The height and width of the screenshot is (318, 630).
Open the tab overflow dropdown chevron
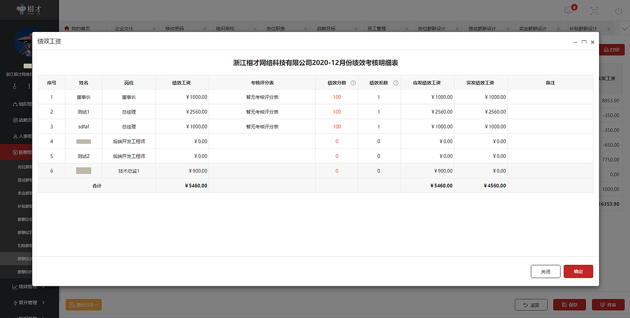(624, 29)
